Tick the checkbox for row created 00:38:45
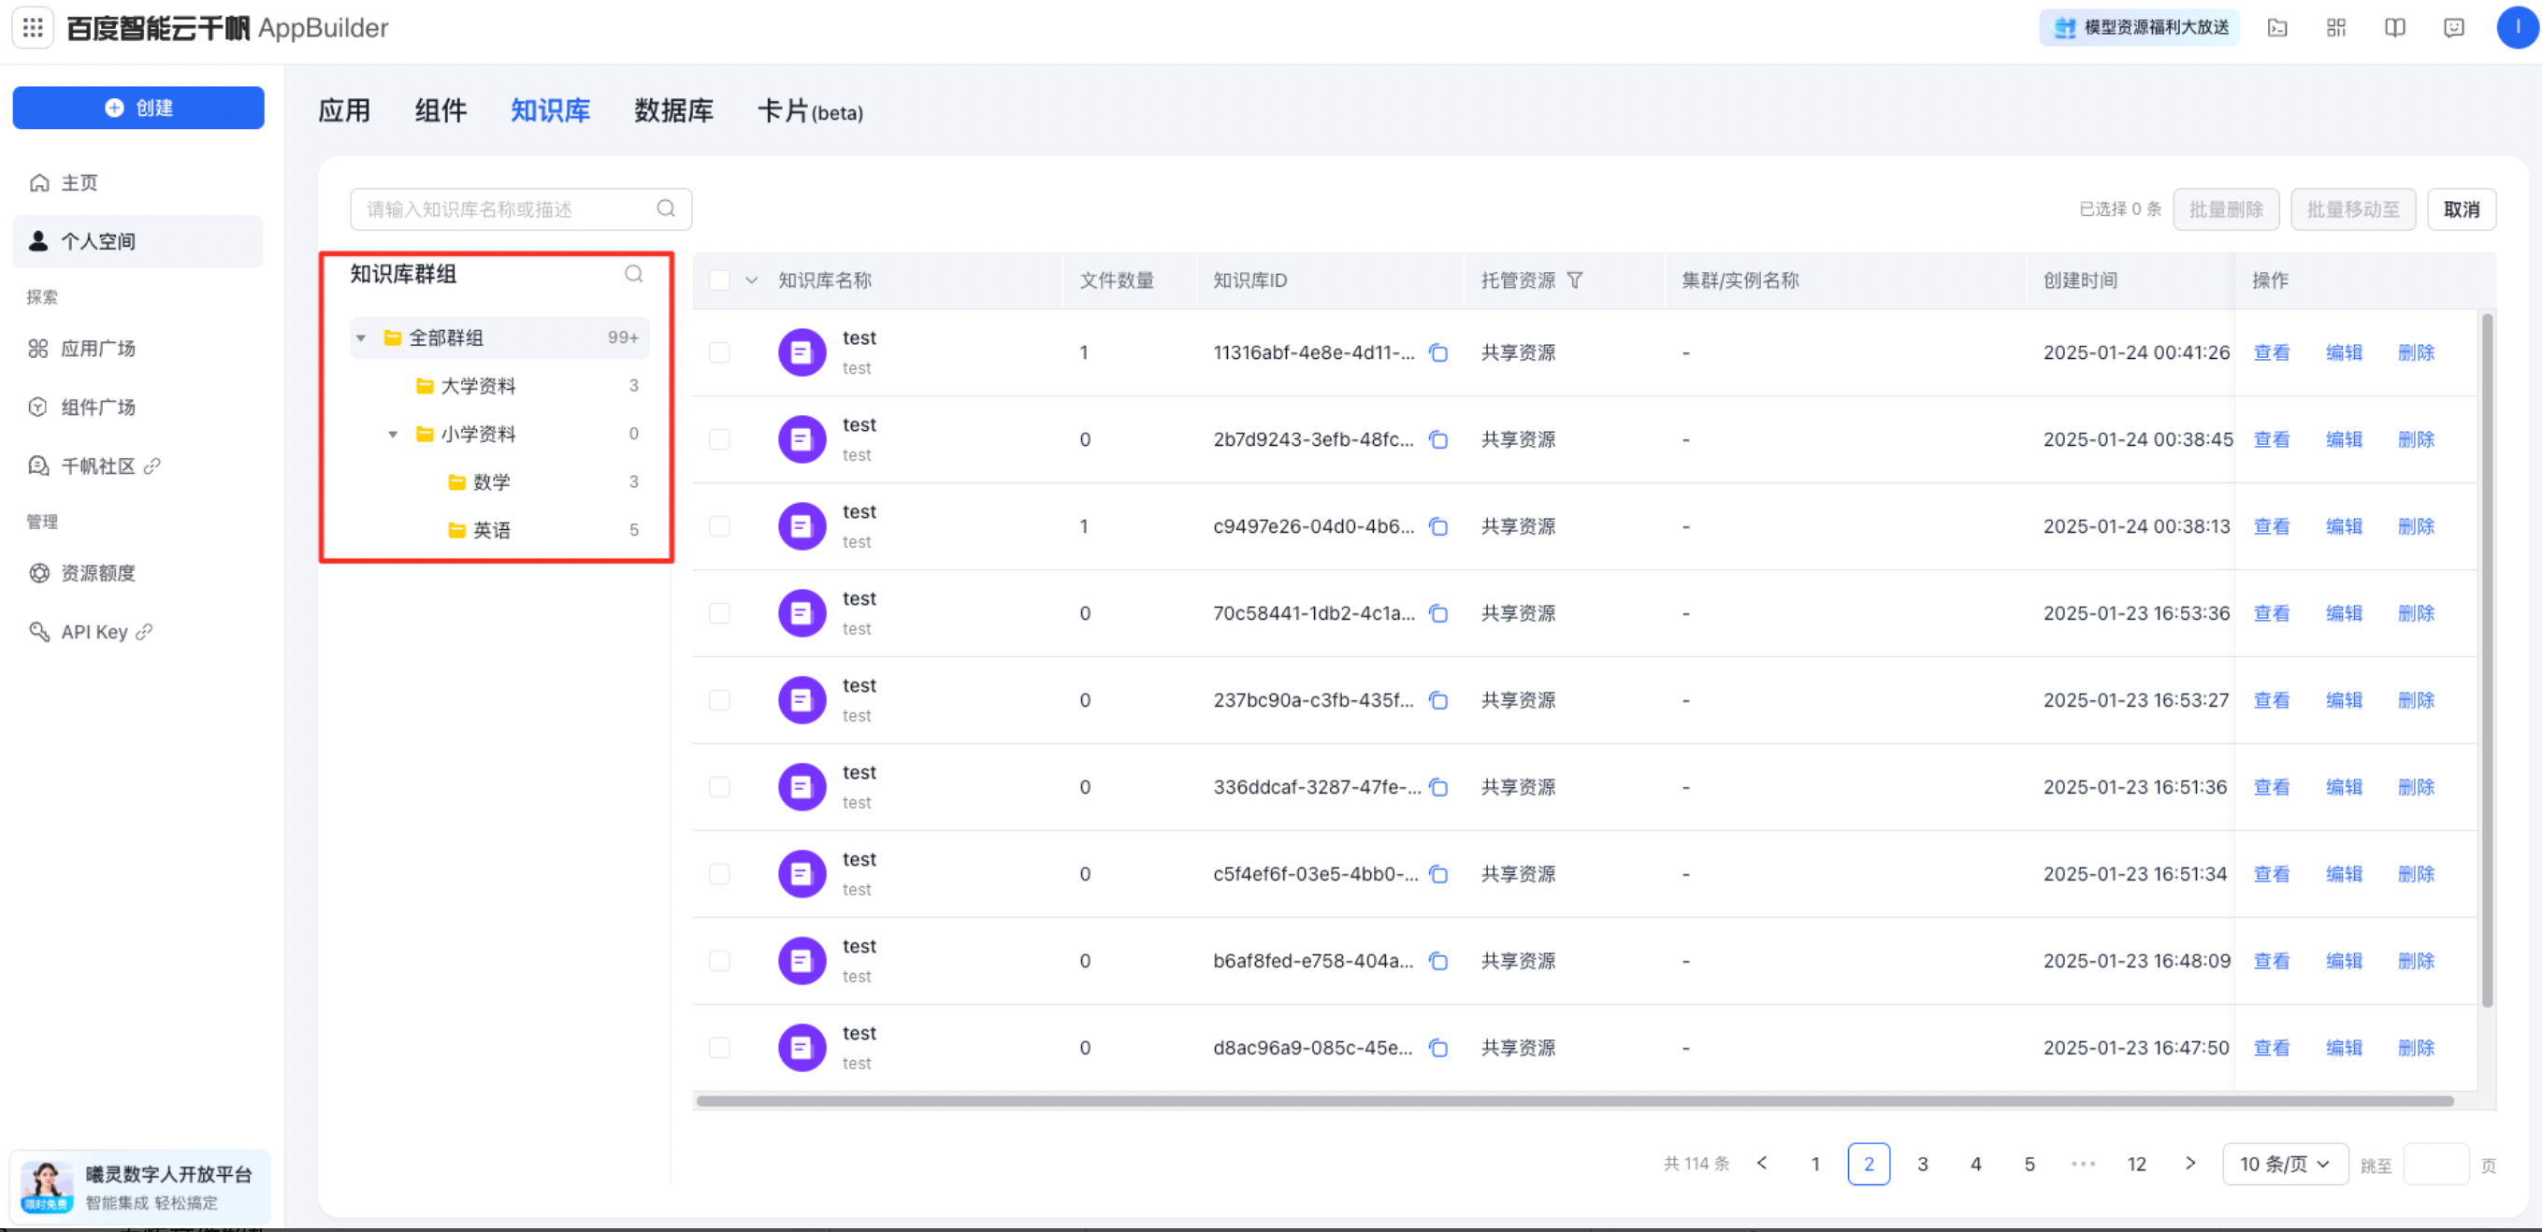The height and width of the screenshot is (1232, 2542). [719, 439]
